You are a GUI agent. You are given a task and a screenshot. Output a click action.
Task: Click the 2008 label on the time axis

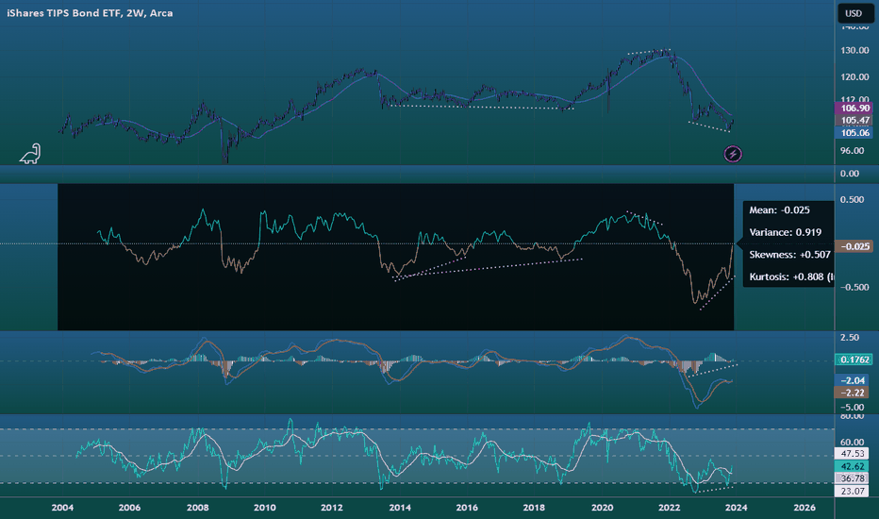(197, 508)
